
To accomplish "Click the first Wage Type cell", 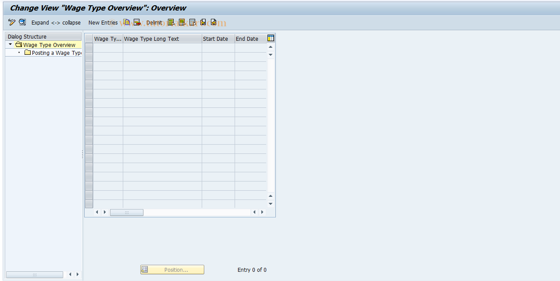I will [108, 48].
